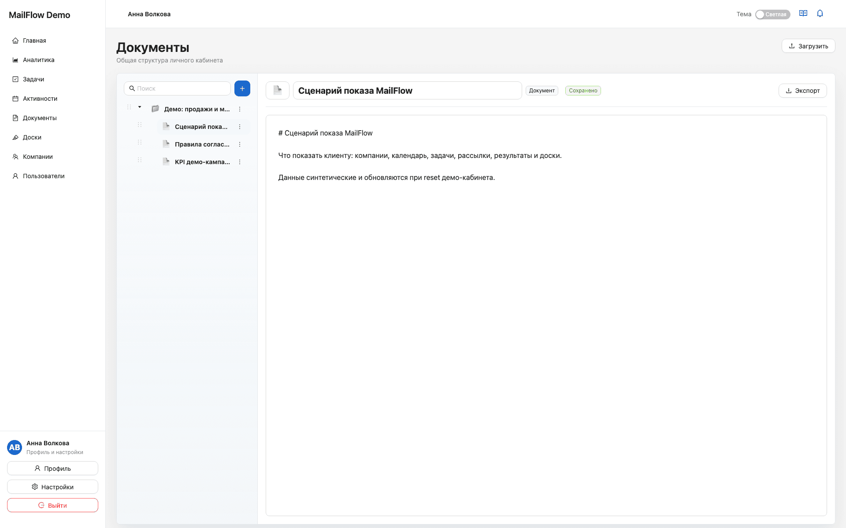
Task: Click the document icon button beside title
Action: (278, 90)
